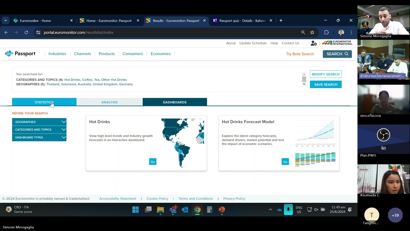This screenshot has width=410, height=231.
Task: Open the Consumers menu
Action: click(x=133, y=54)
